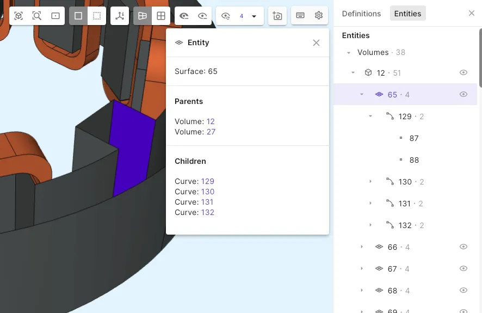Click the center view rectangle-dot icon
The image size is (482, 313).
click(55, 16)
